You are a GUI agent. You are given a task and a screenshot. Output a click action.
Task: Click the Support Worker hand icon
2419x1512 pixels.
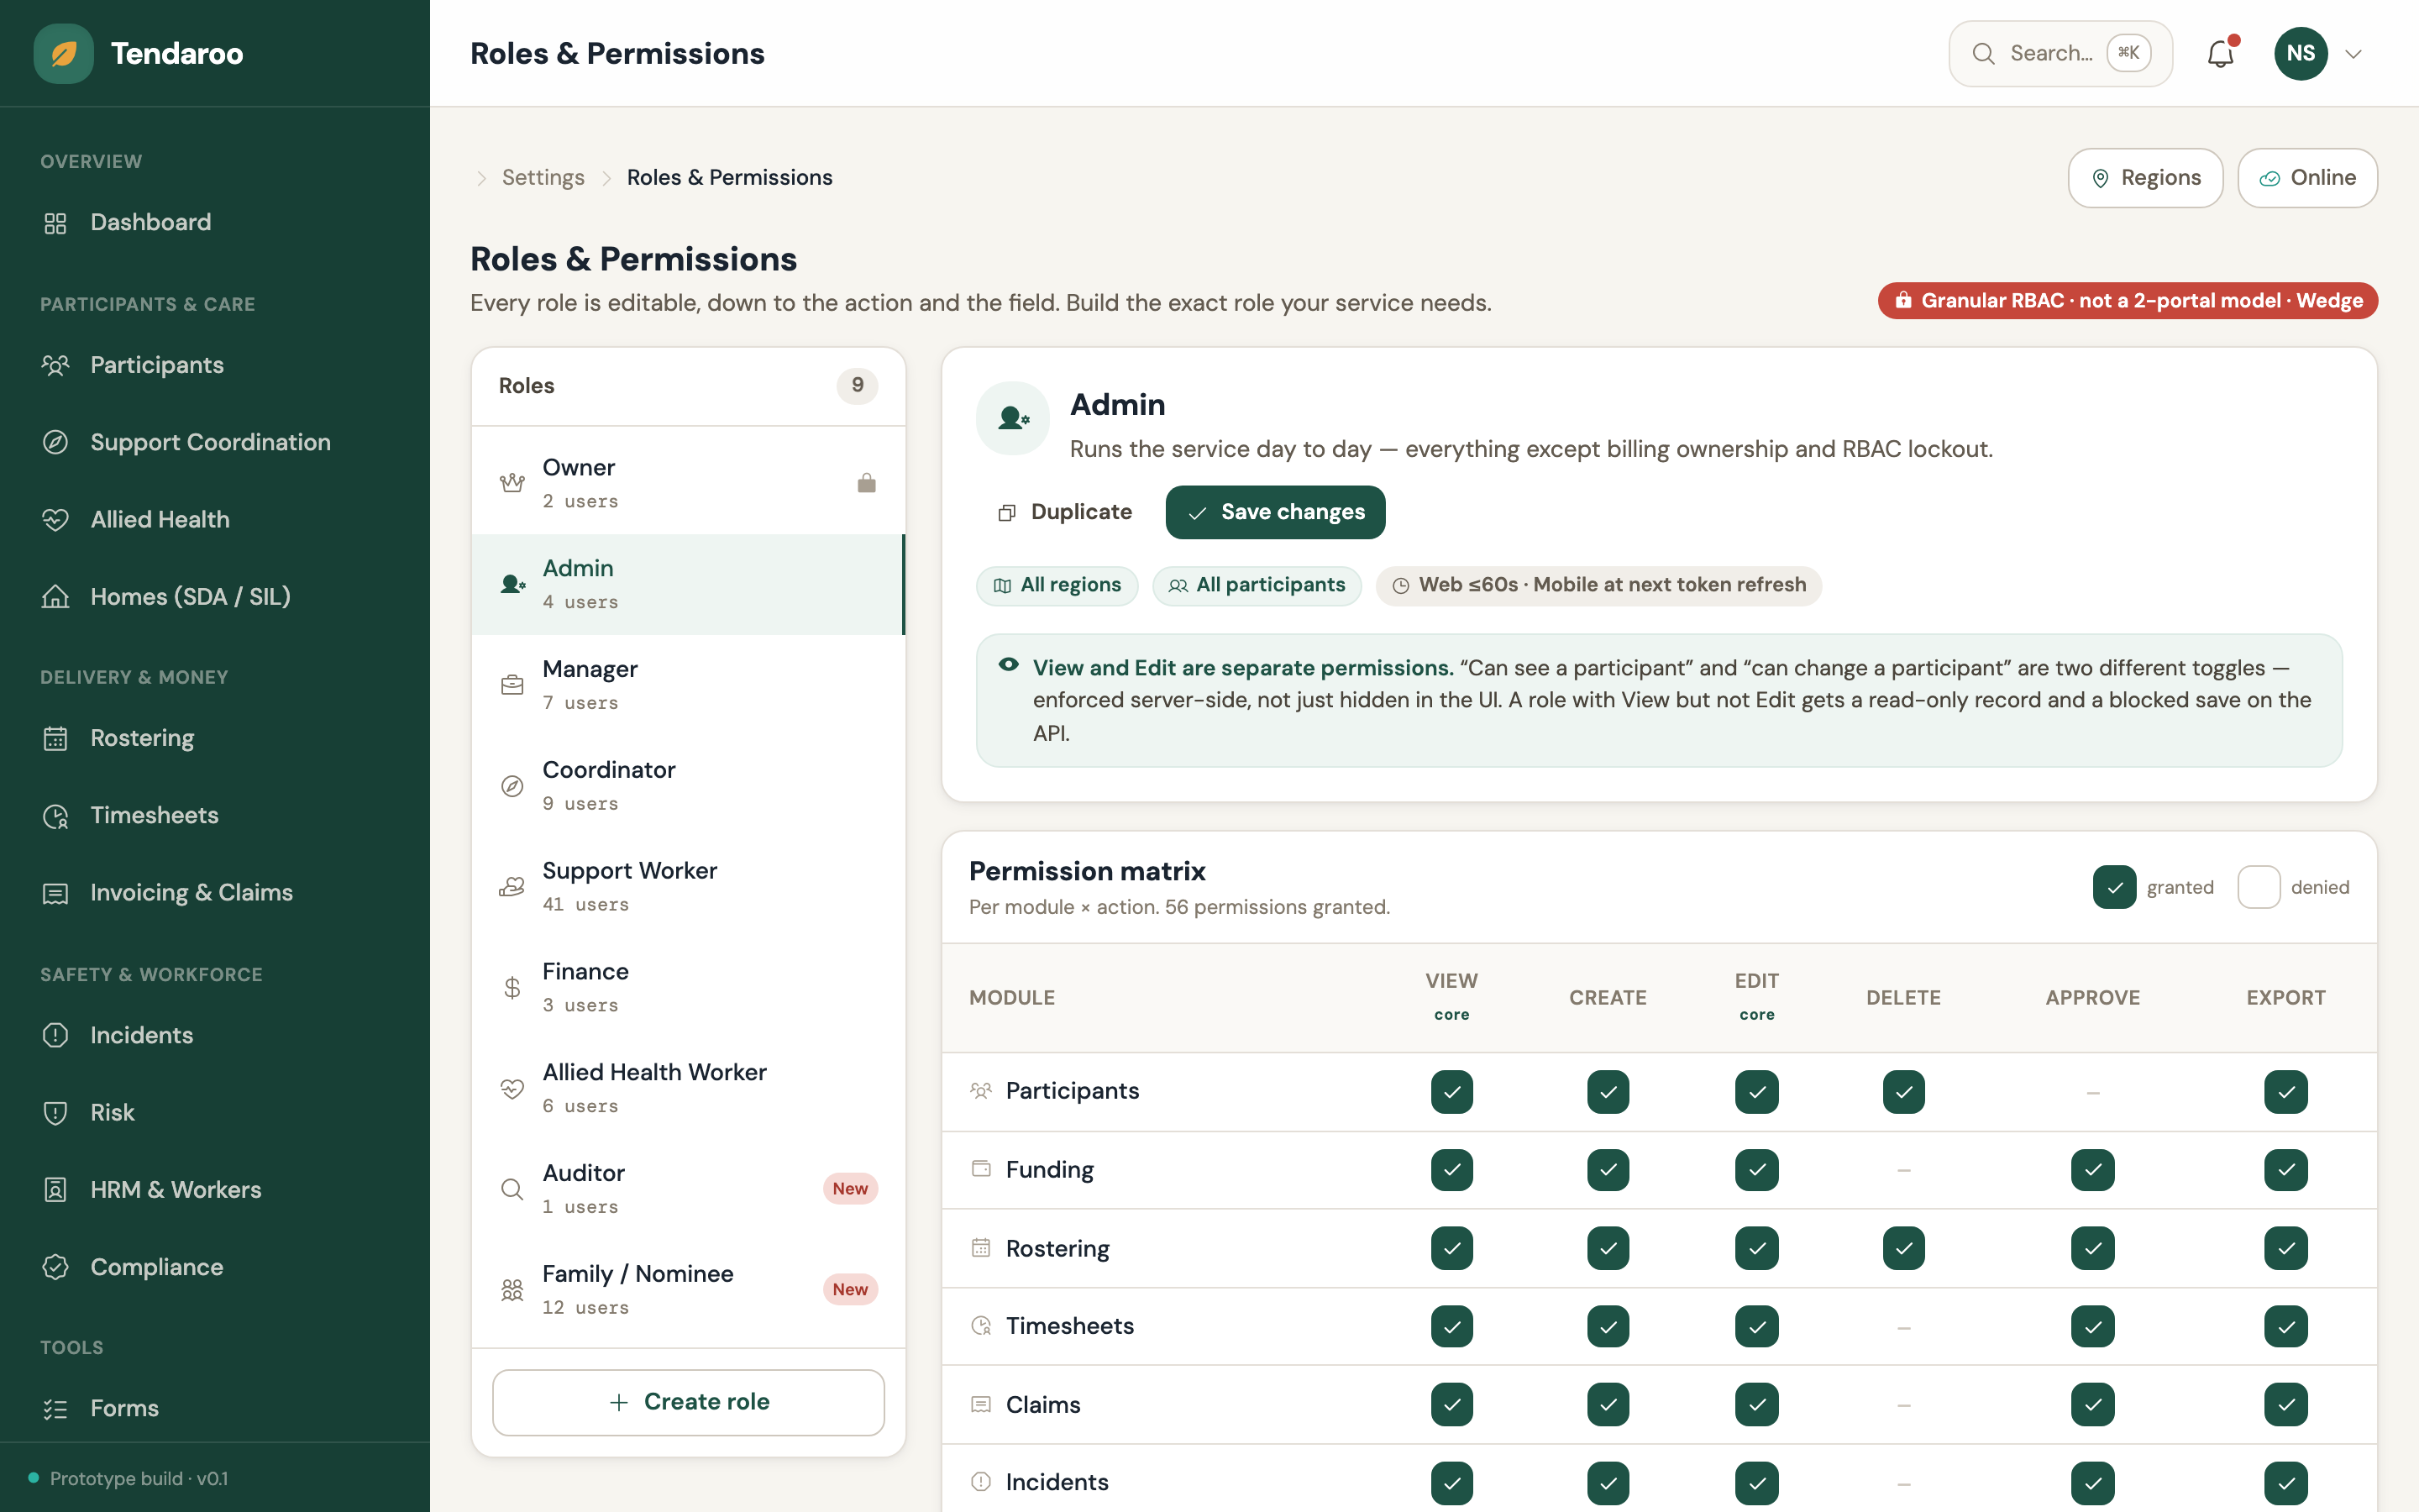tap(512, 887)
